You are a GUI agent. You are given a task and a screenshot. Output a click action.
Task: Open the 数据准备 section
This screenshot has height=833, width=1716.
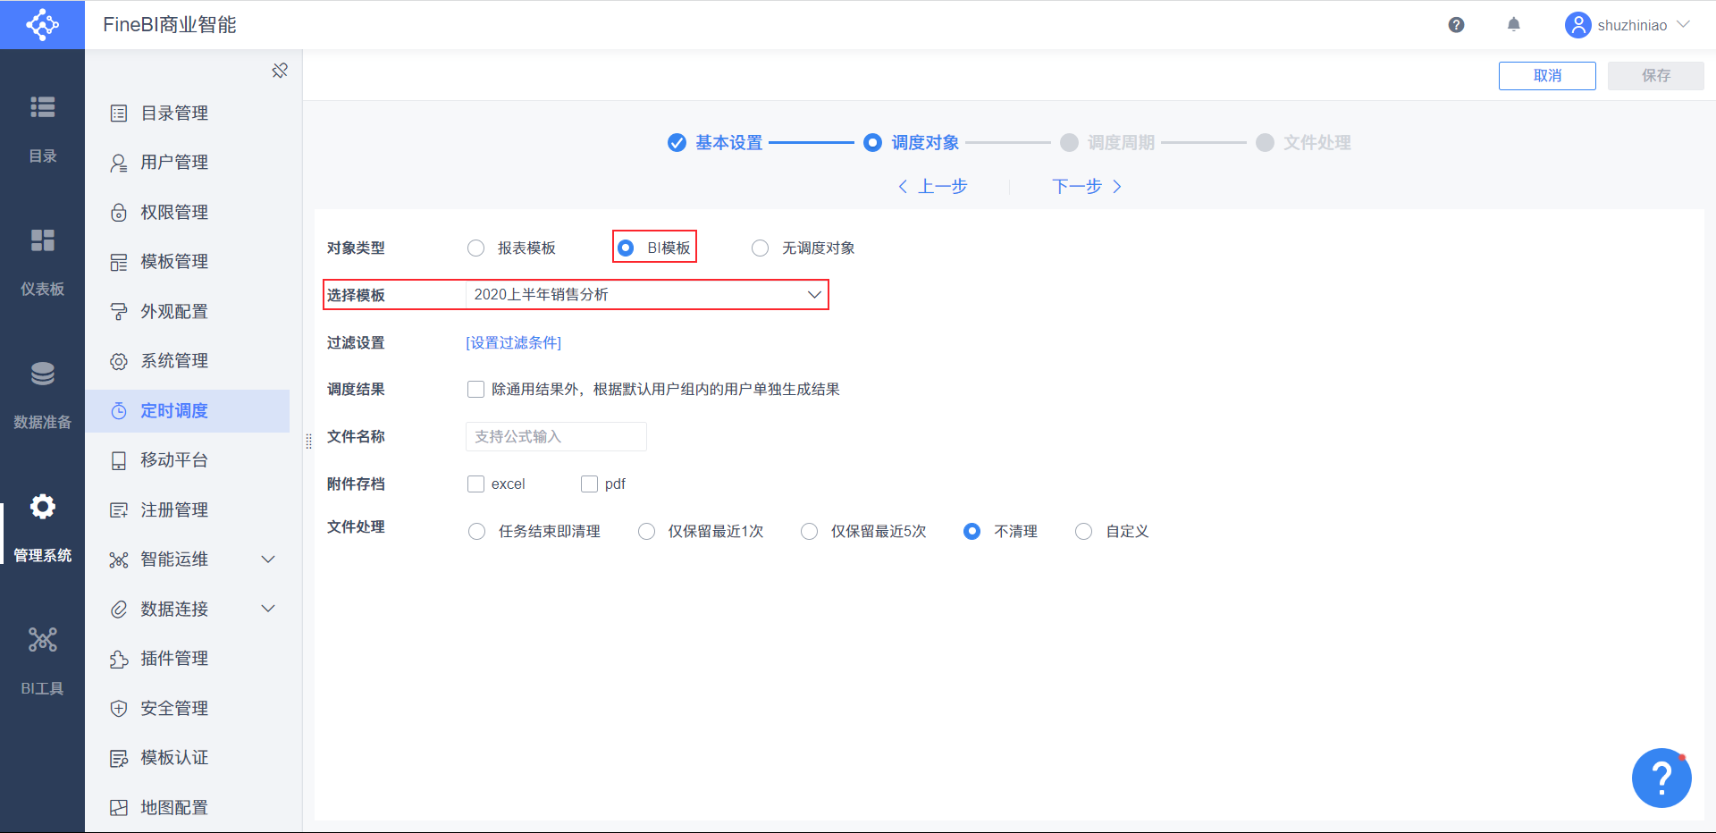[x=42, y=396]
